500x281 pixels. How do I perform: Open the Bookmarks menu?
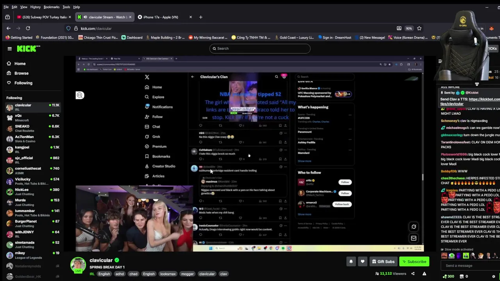pyautogui.click(x=51, y=7)
